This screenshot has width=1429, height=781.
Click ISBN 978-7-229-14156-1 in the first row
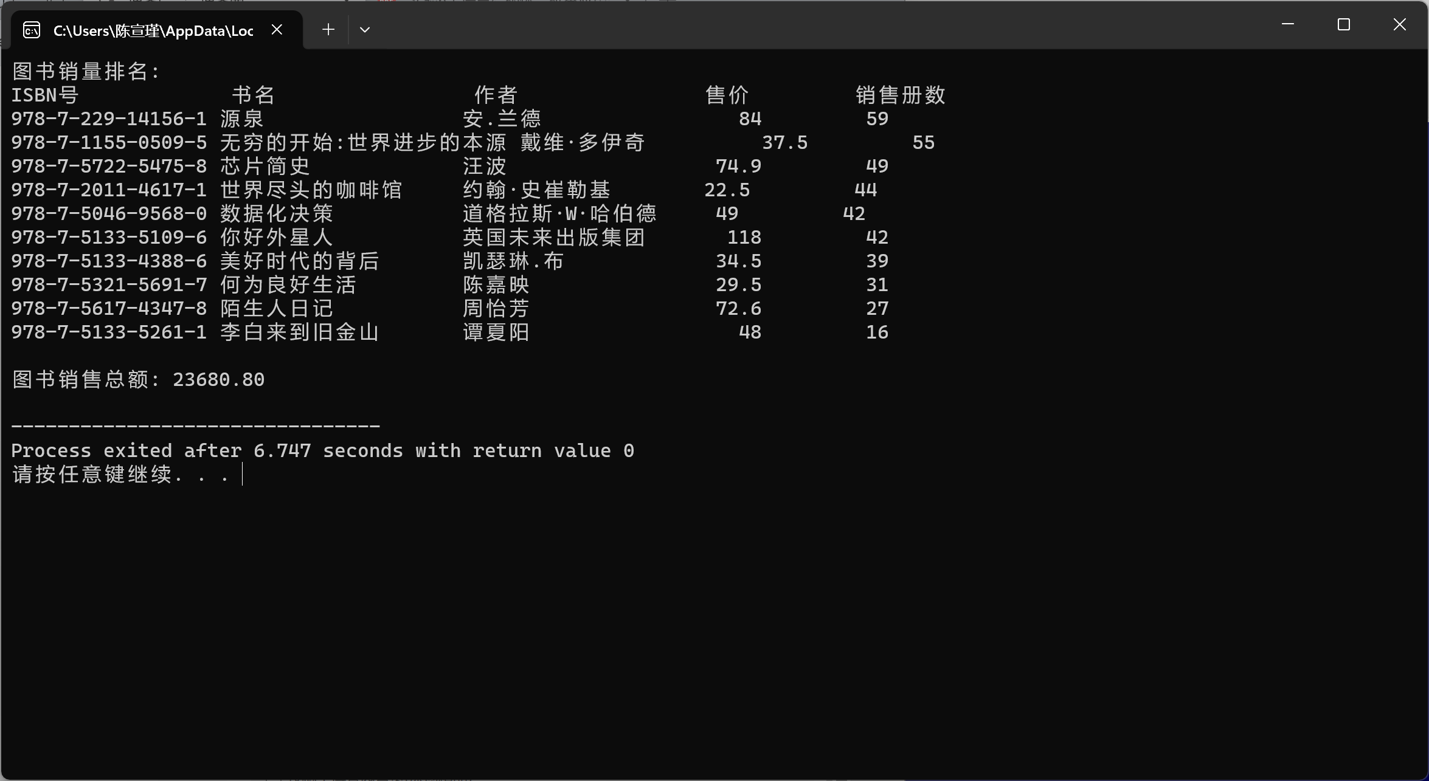pos(109,119)
